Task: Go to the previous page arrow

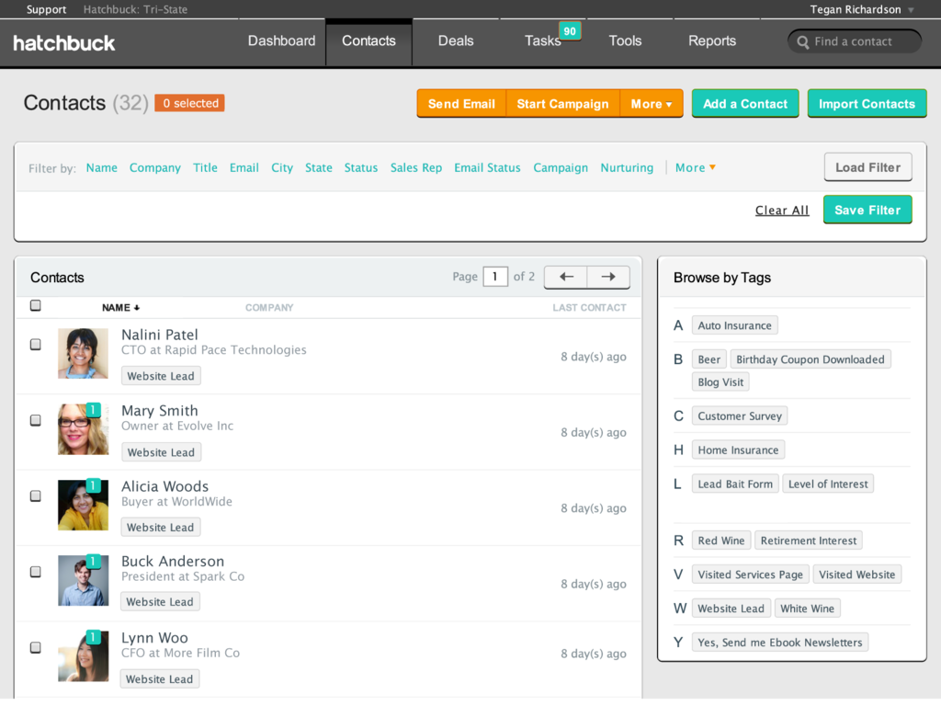Action: point(566,277)
